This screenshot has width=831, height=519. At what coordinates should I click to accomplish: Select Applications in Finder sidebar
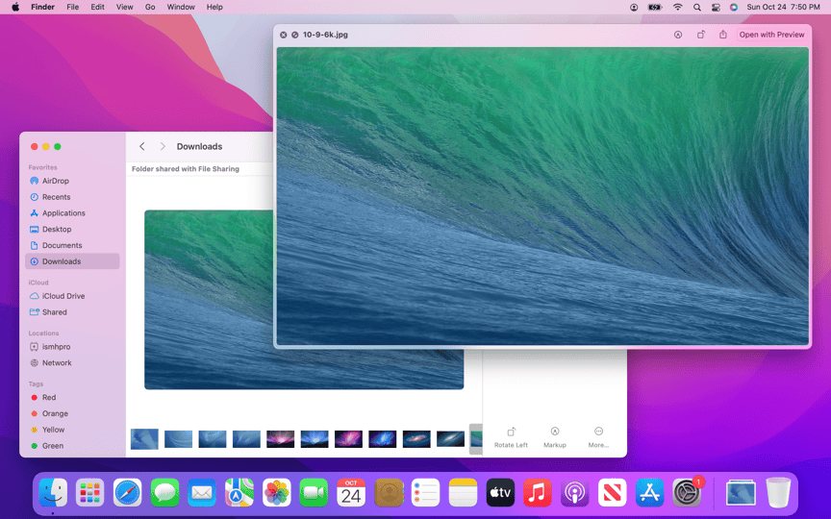72,213
